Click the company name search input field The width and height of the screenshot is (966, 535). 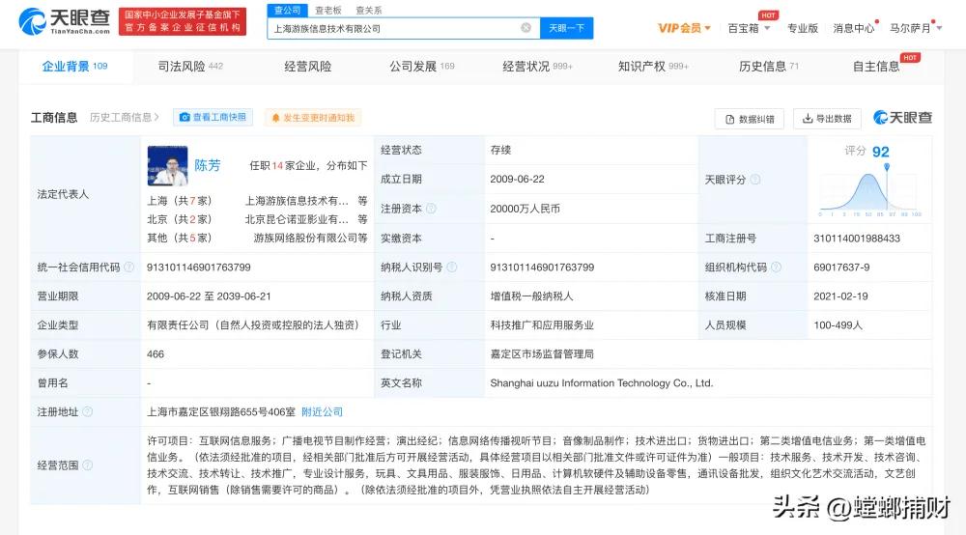(391, 28)
